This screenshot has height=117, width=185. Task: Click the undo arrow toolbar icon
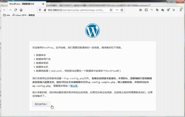(x=152, y=10)
